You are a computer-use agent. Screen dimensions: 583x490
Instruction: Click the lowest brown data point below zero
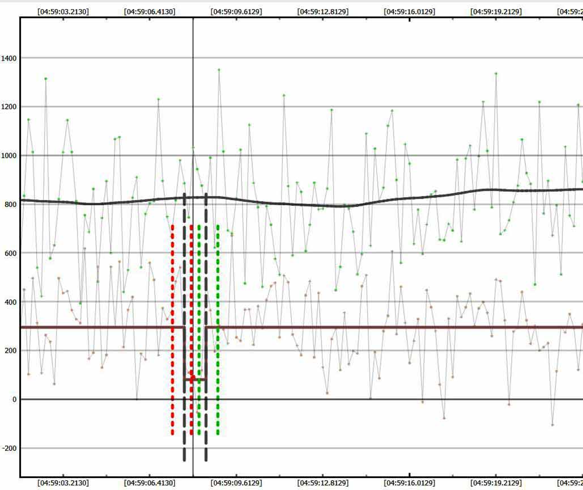click(x=552, y=425)
